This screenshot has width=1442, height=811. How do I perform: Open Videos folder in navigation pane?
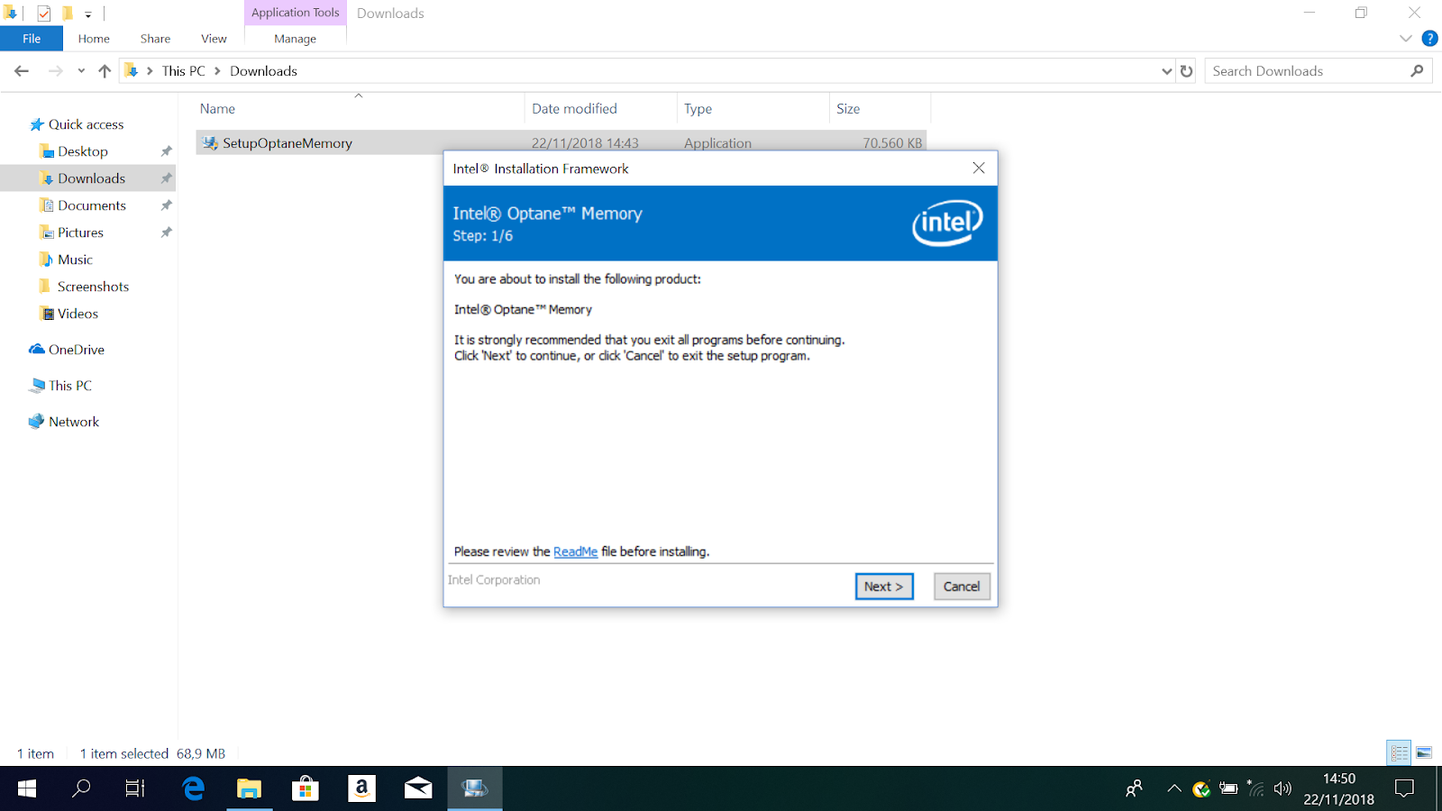click(78, 314)
